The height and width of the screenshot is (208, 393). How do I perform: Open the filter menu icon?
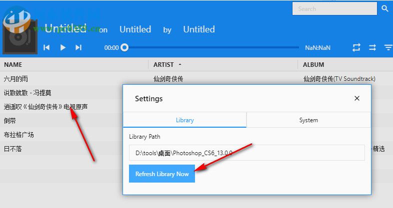pyautogui.click(x=388, y=47)
